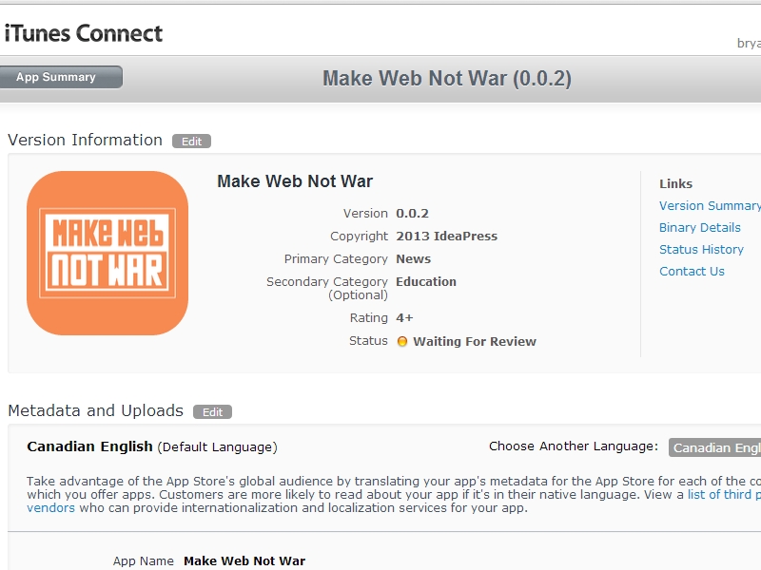Select the rating value '4+'
Viewport: 761px width, 570px height.
click(x=404, y=318)
